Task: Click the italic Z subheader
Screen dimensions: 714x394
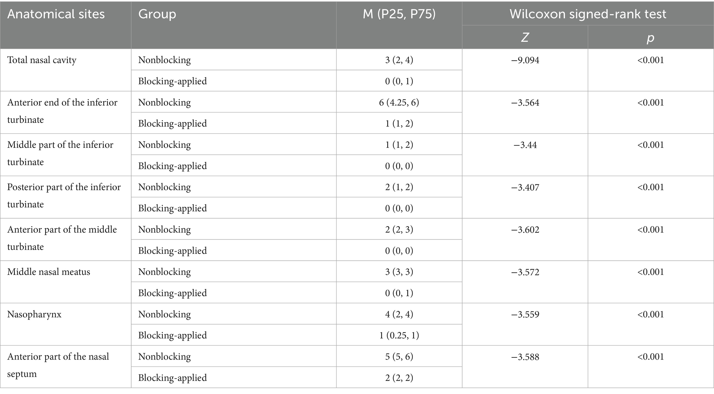Action: pos(525,37)
